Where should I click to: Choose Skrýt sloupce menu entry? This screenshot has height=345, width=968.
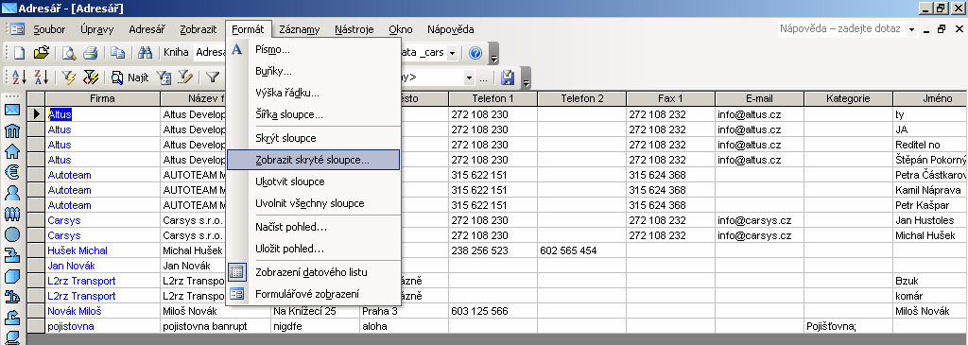(x=314, y=138)
